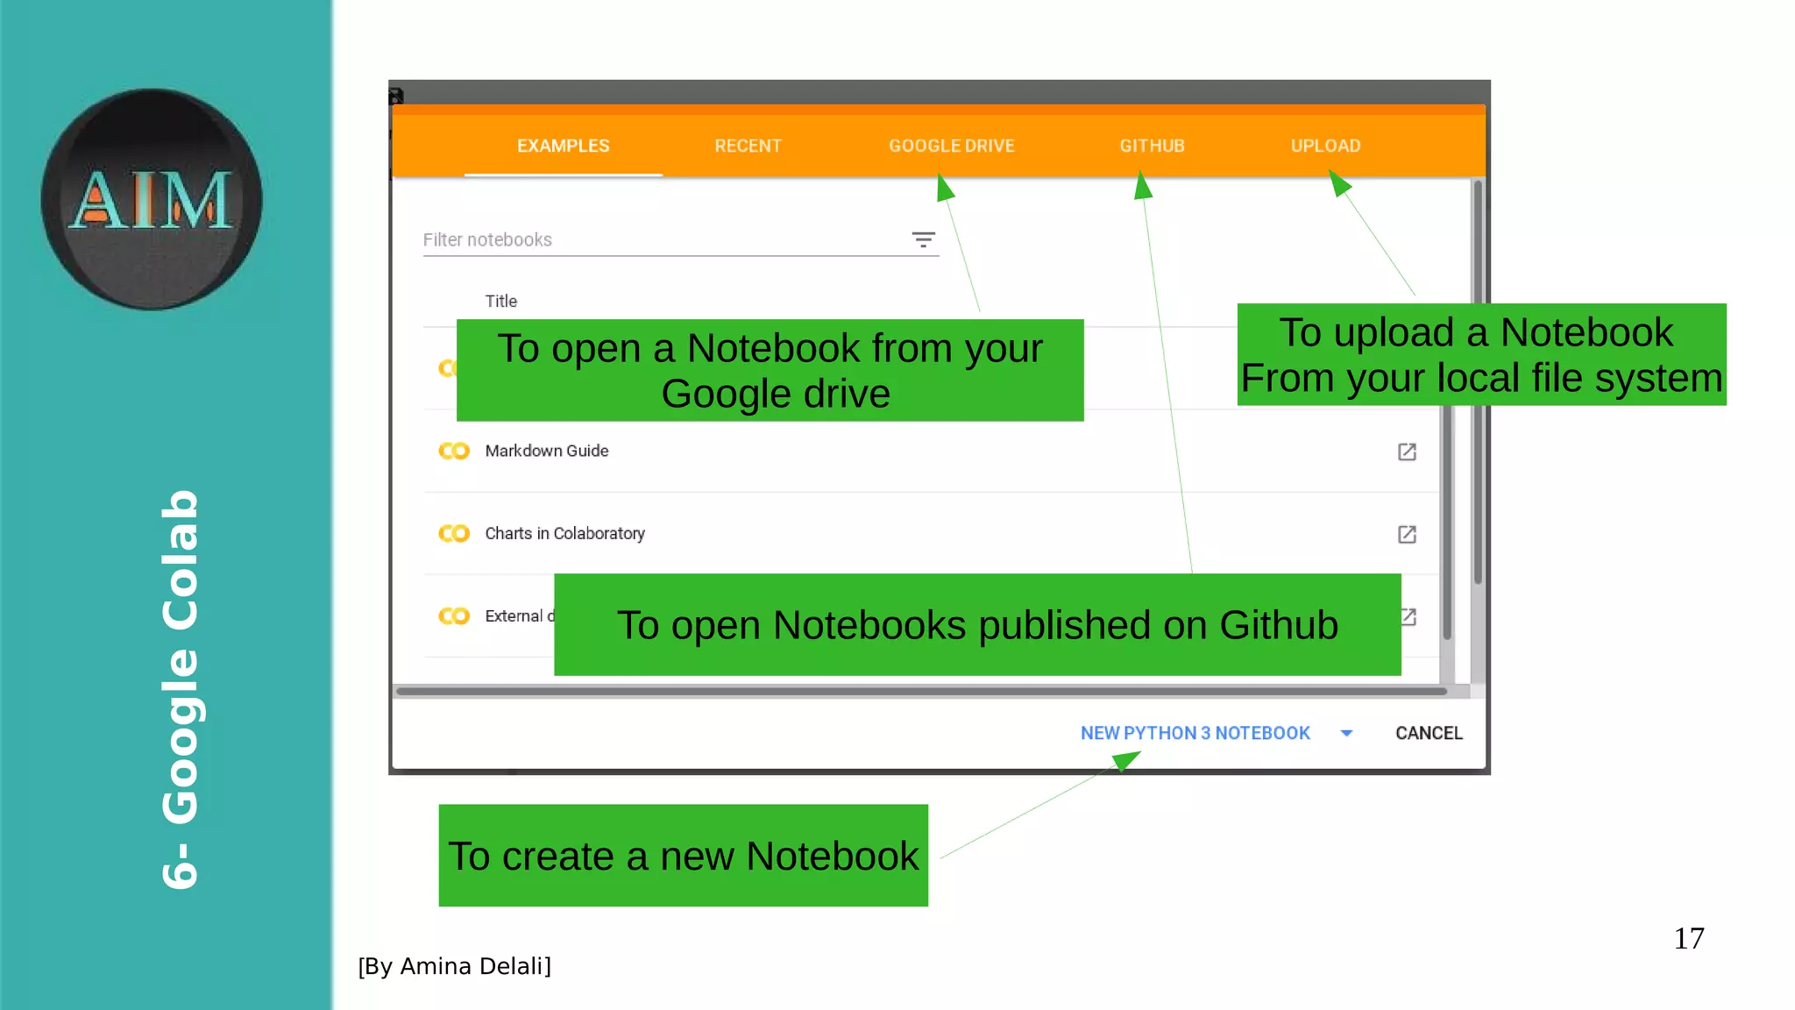Click the horizontal scrollbar of the list
This screenshot has width=1795, height=1010.
pos(920,691)
